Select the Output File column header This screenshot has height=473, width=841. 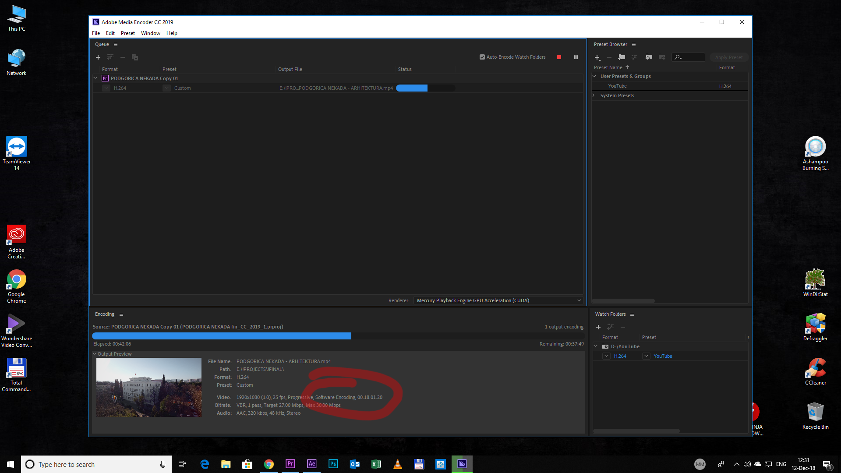tap(290, 69)
